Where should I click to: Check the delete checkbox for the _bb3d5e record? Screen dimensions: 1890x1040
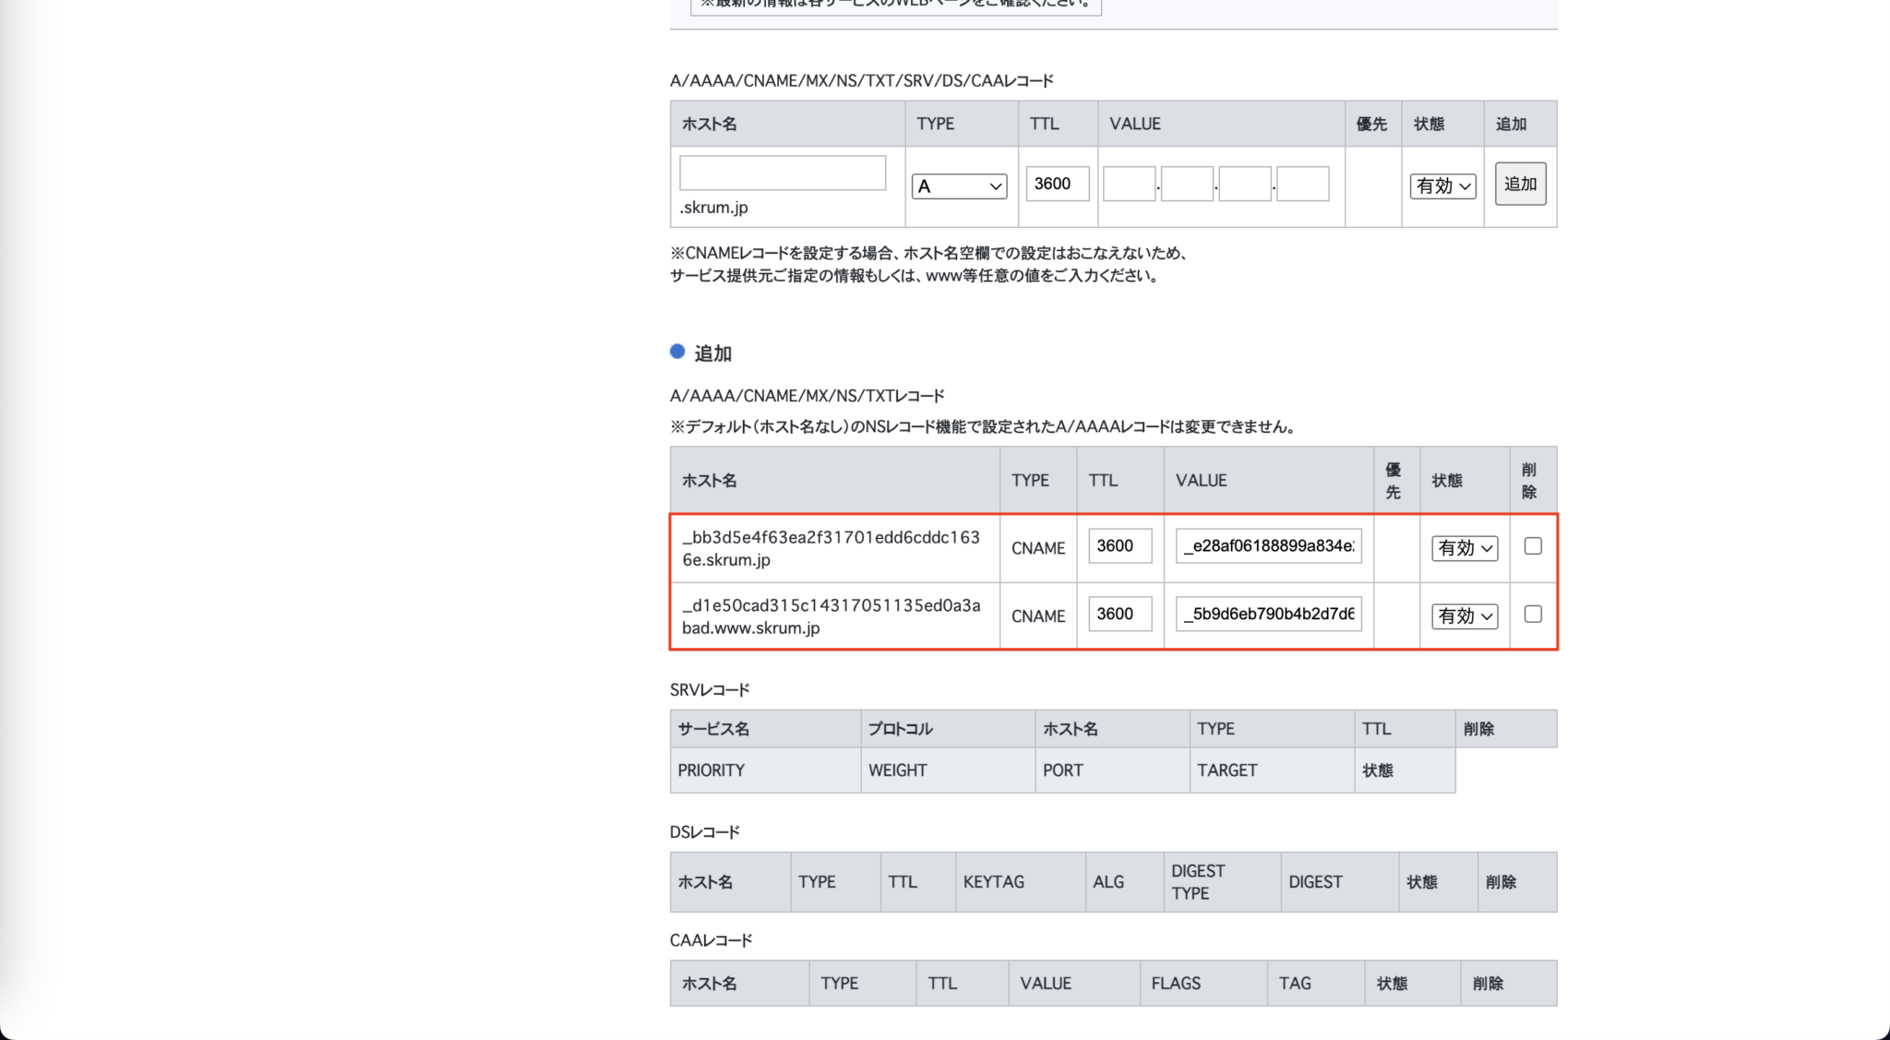[1532, 546]
